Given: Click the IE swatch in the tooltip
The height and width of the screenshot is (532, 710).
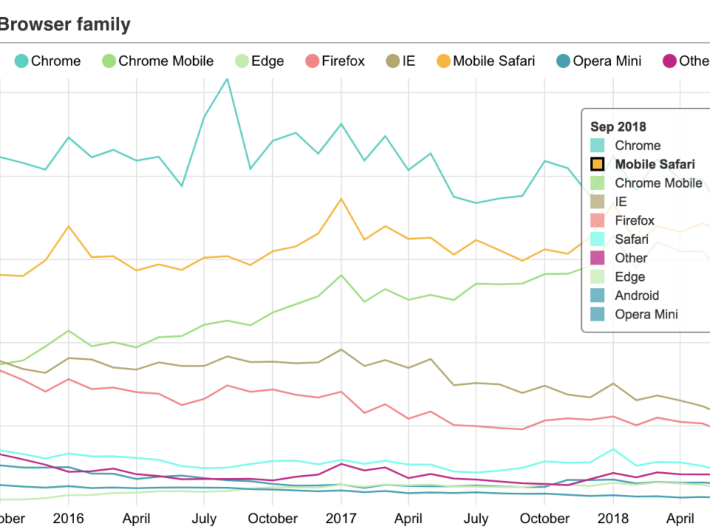Looking at the screenshot, I should [x=598, y=202].
